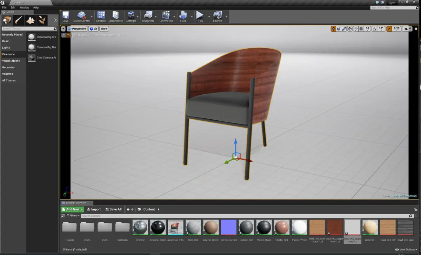Select the Landscape mode icon
421x255 pixels.
click(x=31, y=20)
